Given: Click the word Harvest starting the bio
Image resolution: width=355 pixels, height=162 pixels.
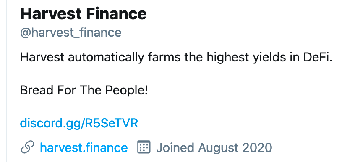Looking at the screenshot, I should 42,57.
